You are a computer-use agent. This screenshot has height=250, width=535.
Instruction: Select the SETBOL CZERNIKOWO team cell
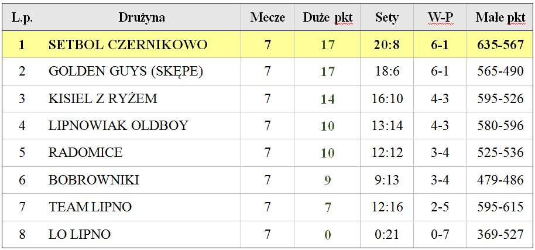(142, 44)
